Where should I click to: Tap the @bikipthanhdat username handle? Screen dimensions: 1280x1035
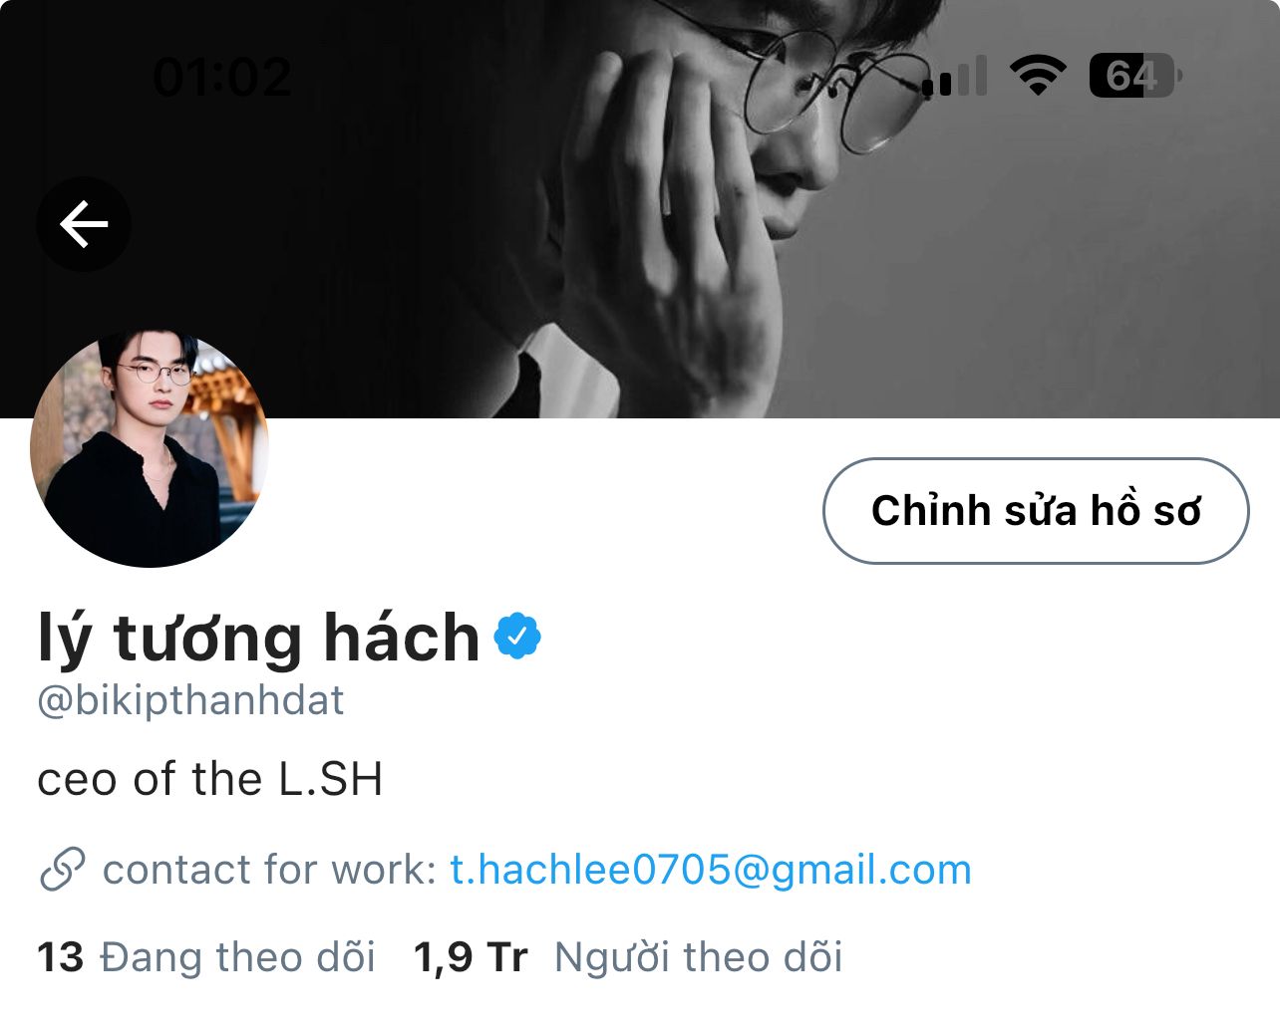[x=190, y=701]
